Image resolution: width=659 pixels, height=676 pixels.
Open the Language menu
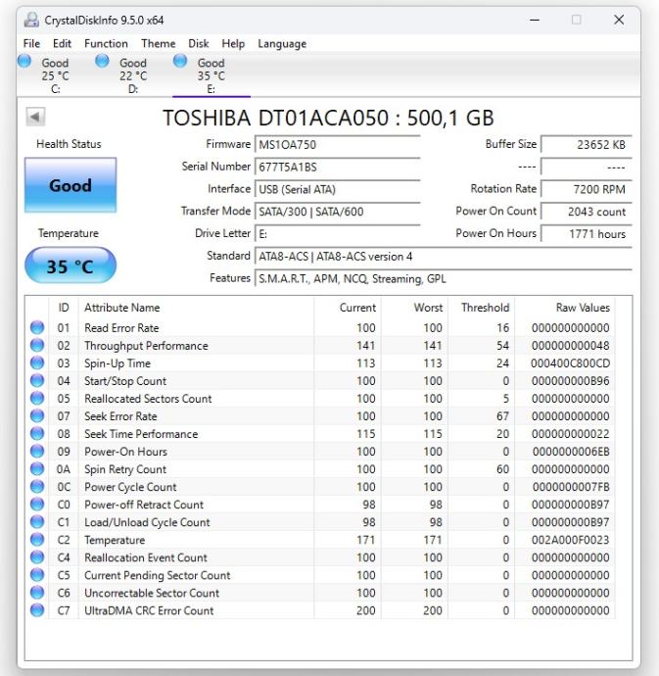[282, 43]
